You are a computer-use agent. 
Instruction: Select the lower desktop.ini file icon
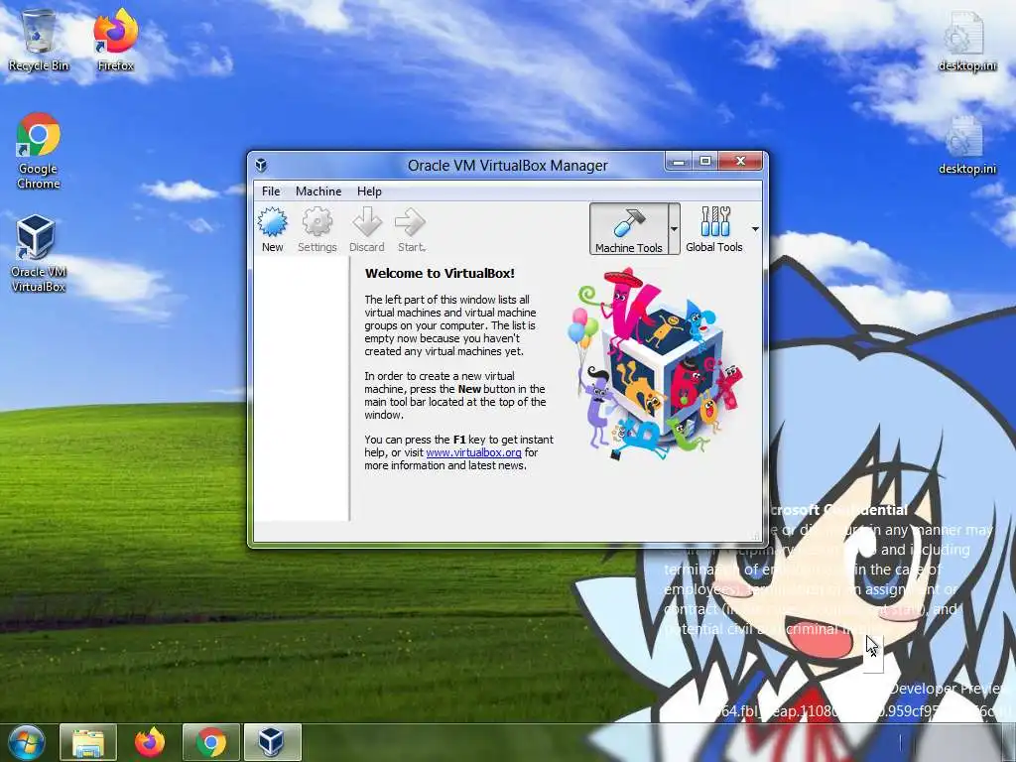click(966, 145)
